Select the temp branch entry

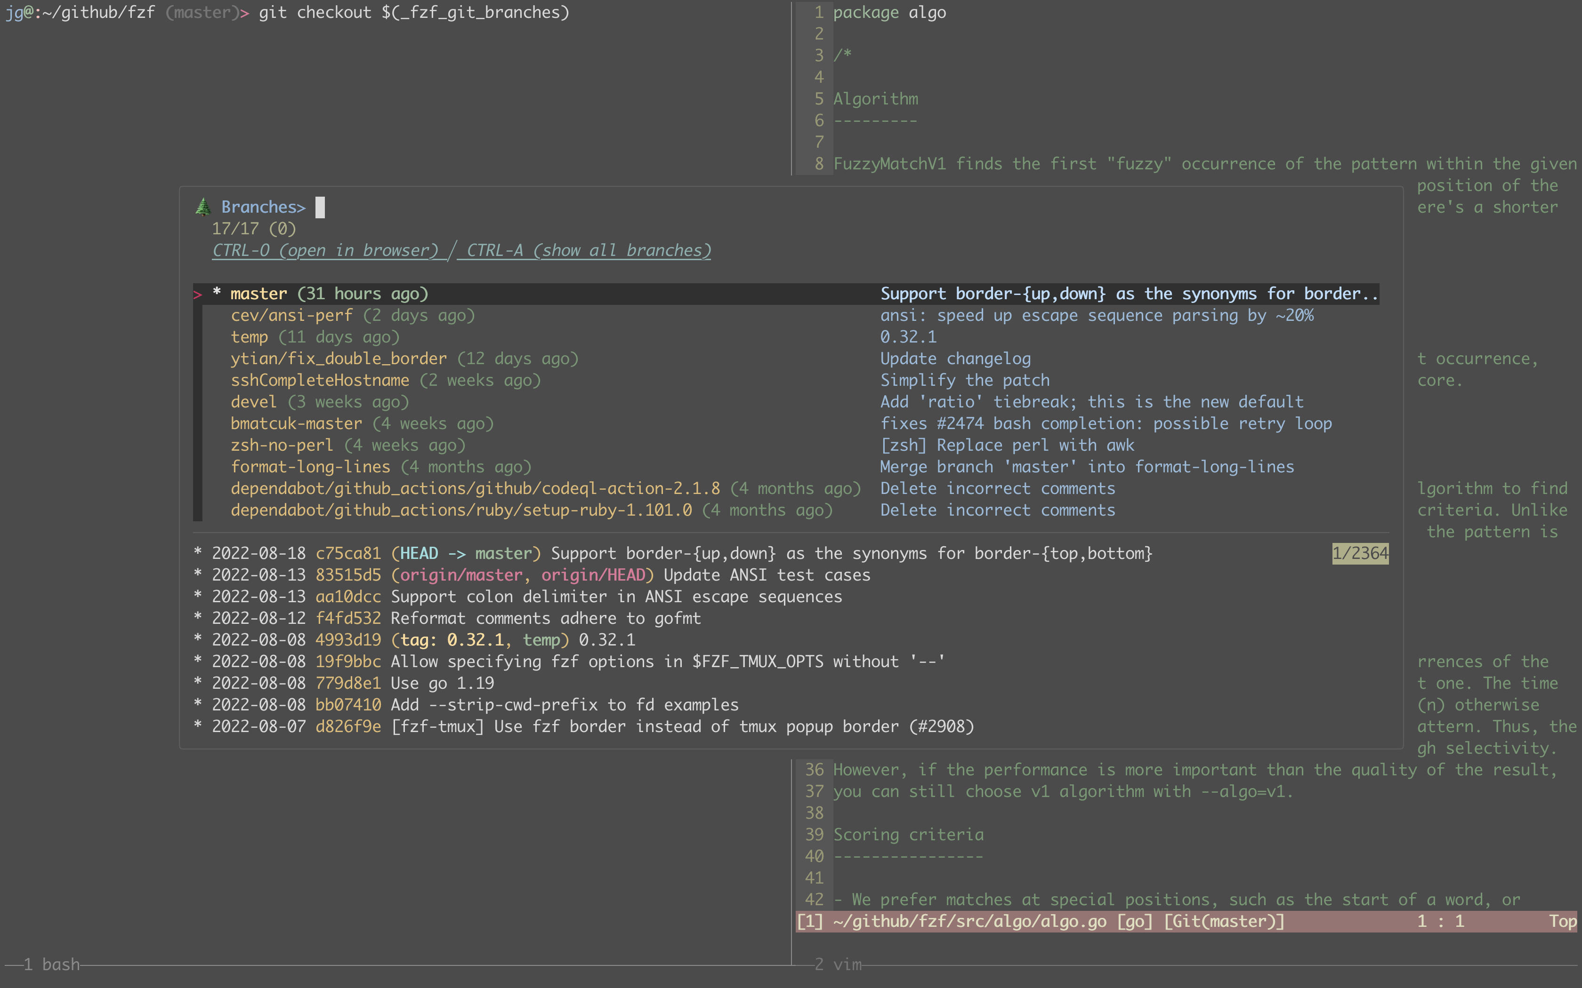tap(249, 337)
